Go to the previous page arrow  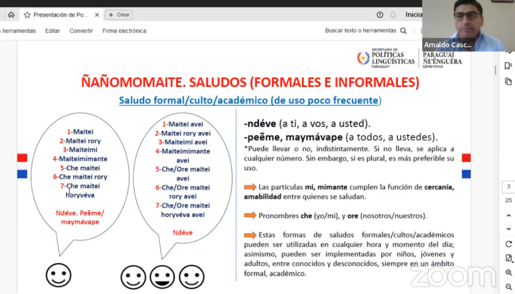coord(508,216)
